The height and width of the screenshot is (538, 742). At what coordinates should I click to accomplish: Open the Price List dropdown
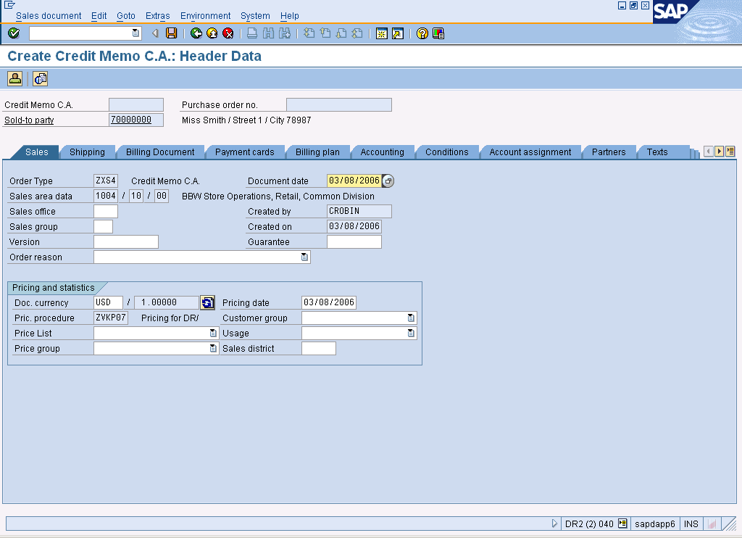[213, 333]
